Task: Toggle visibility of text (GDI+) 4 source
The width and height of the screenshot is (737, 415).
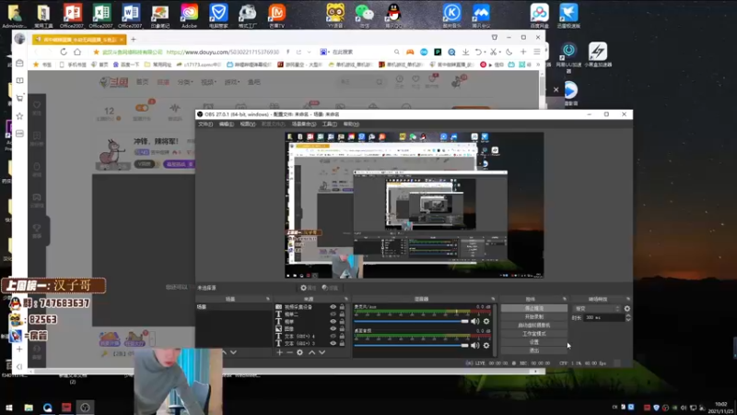Action: [333, 336]
